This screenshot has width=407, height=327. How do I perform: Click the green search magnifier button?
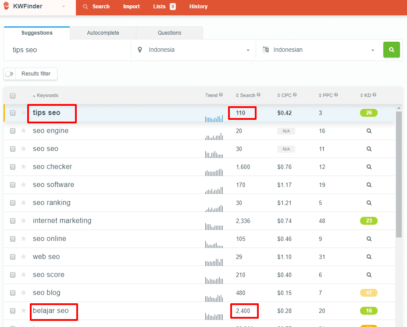[x=391, y=50]
